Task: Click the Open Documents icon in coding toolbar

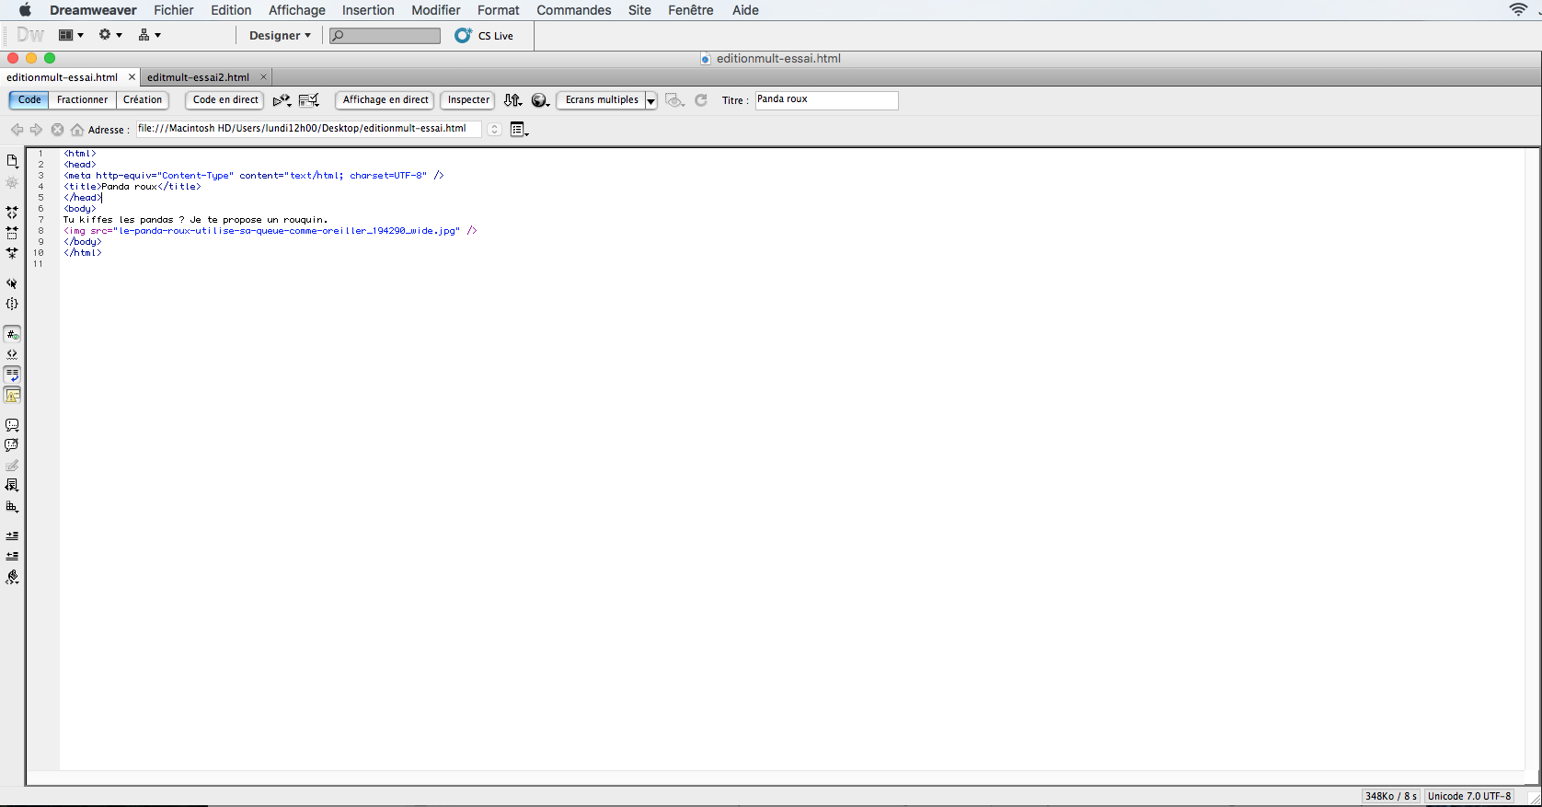Action: [12, 161]
